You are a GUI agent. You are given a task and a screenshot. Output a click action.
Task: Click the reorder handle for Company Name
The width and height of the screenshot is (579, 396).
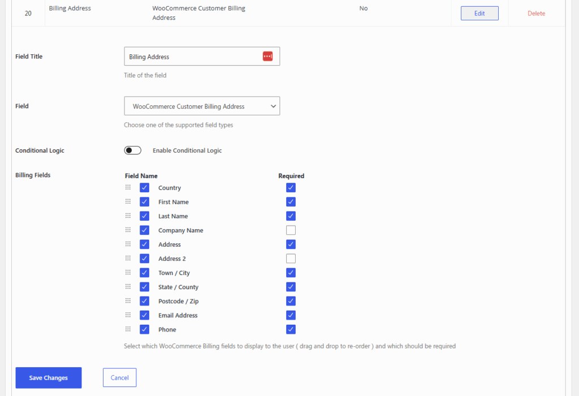[x=128, y=230]
